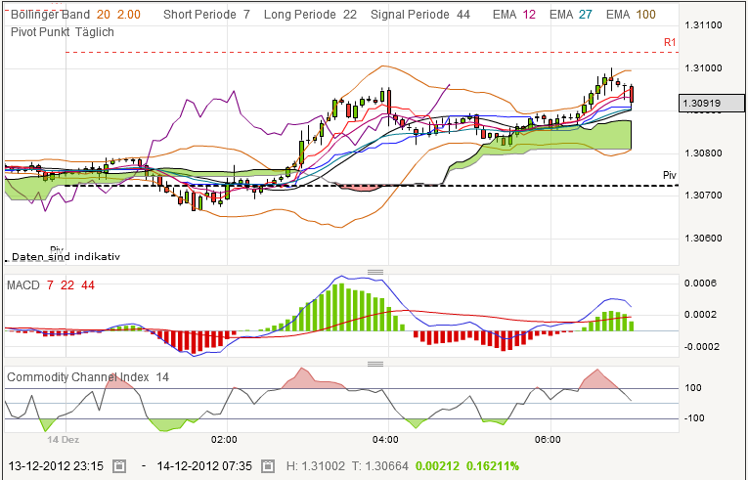Click the CCI axis value 100
The width and height of the screenshot is (748, 480).
coord(693,388)
